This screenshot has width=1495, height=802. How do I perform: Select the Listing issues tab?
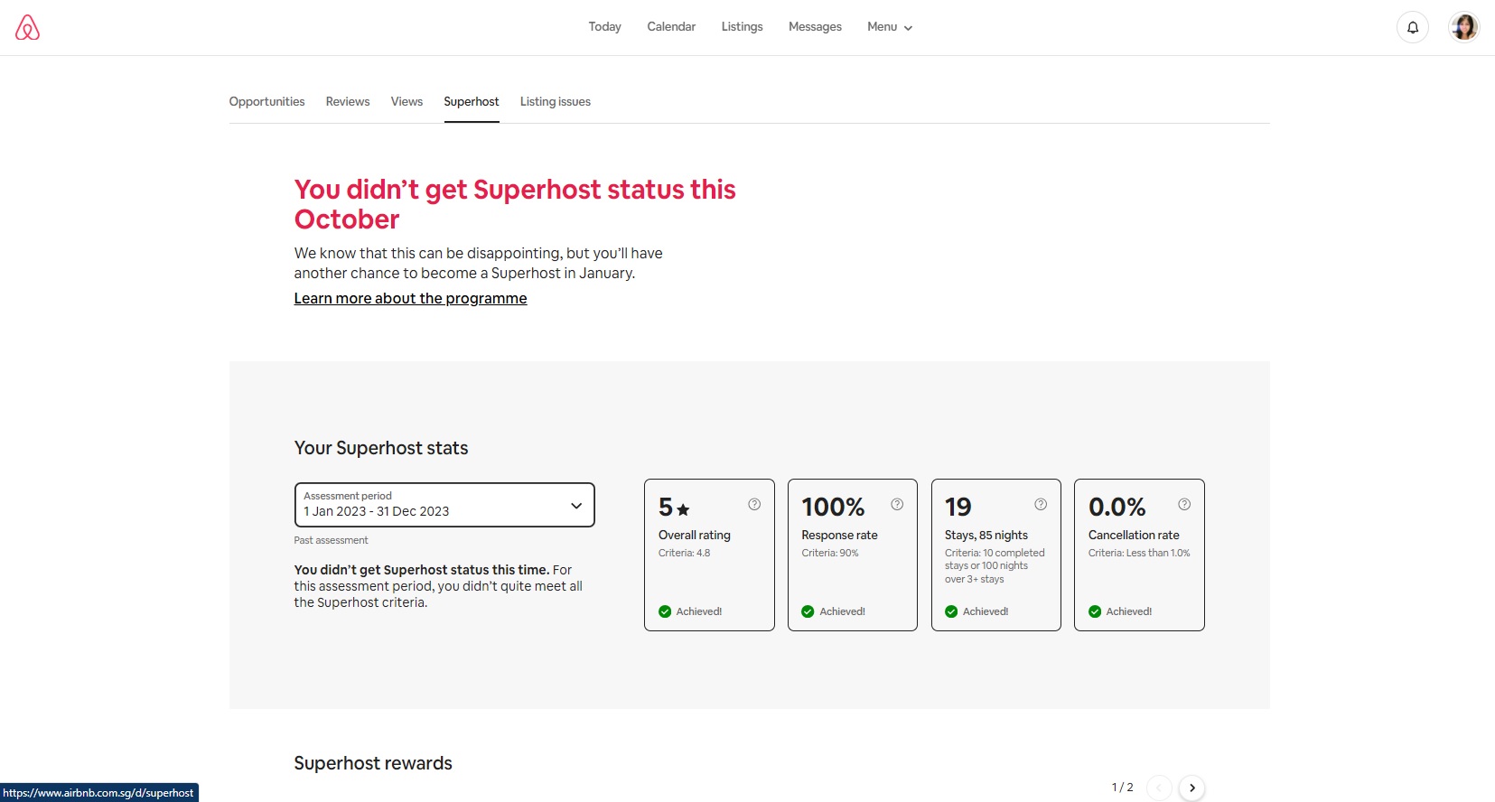click(x=555, y=102)
